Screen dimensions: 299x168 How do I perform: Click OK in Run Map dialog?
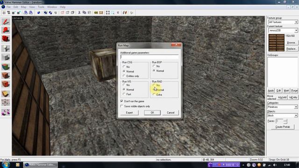(x=152, y=112)
